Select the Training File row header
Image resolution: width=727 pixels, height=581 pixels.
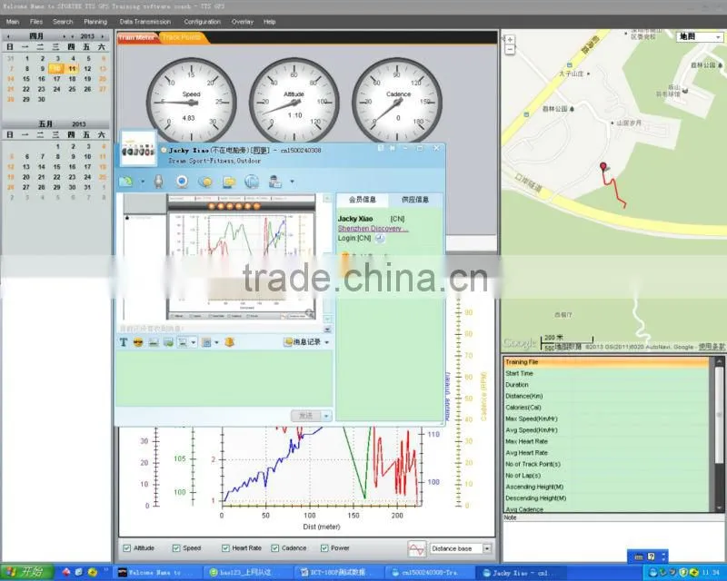pos(606,362)
